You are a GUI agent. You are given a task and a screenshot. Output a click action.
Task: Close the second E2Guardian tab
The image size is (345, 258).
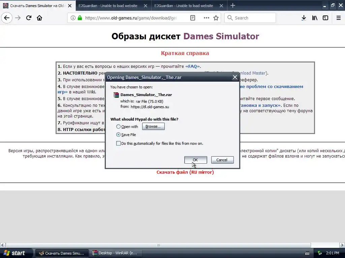[221, 6]
